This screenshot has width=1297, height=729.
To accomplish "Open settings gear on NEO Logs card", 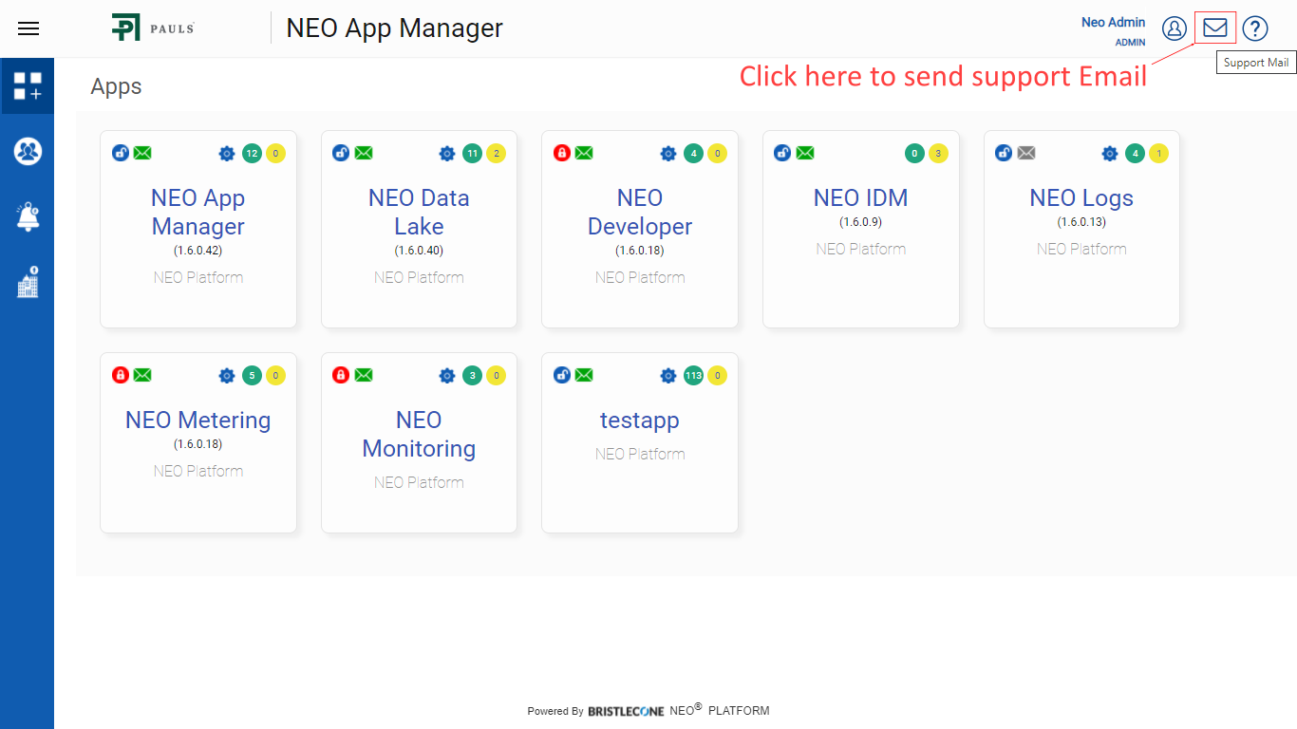I will (1110, 154).
